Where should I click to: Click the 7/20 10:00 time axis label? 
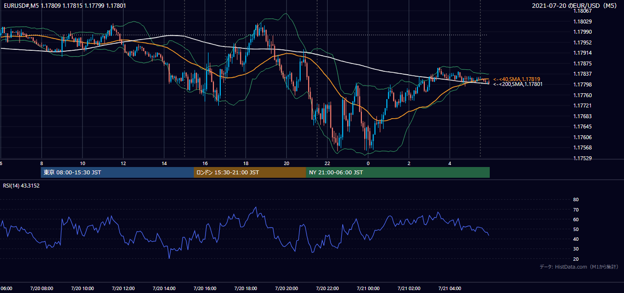pos(82,288)
